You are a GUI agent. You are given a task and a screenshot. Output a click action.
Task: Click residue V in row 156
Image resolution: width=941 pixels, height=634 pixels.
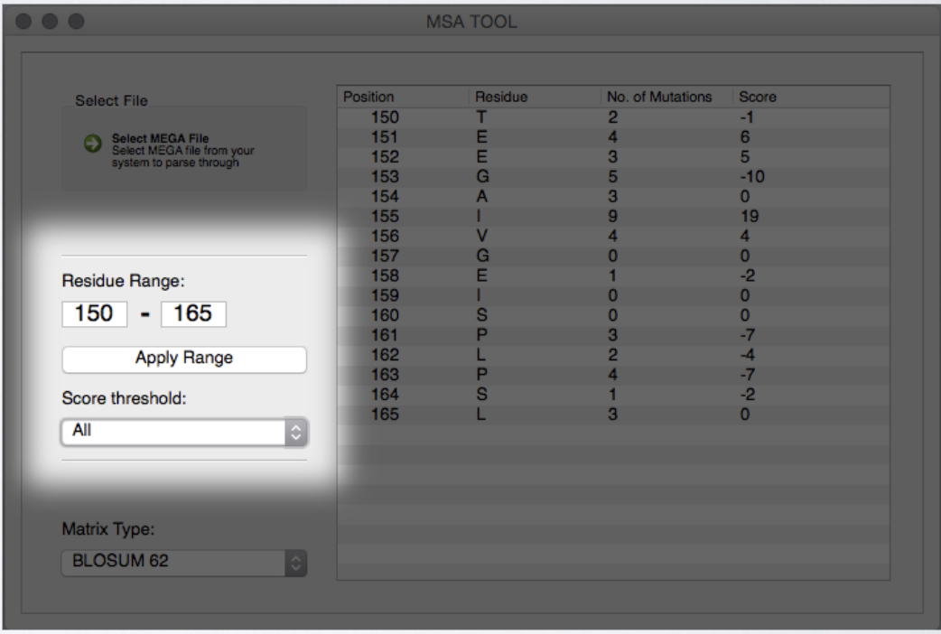(481, 237)
